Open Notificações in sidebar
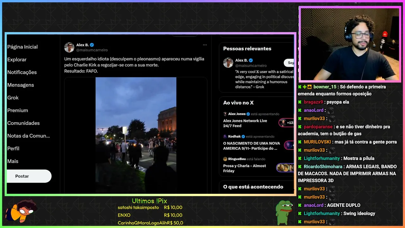Viewport: 405px width, 228px height. tap(22, 72)
